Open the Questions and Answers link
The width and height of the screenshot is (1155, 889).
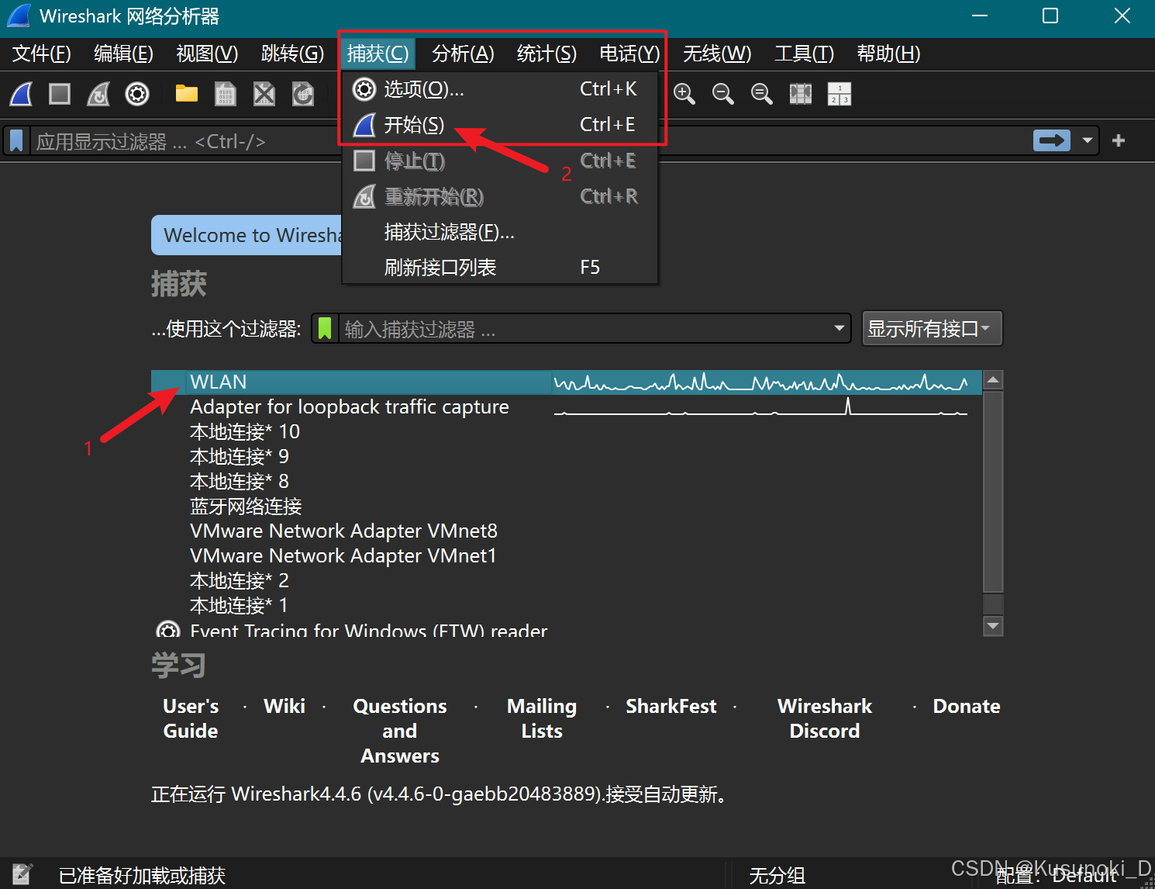(x=400, y=731)
